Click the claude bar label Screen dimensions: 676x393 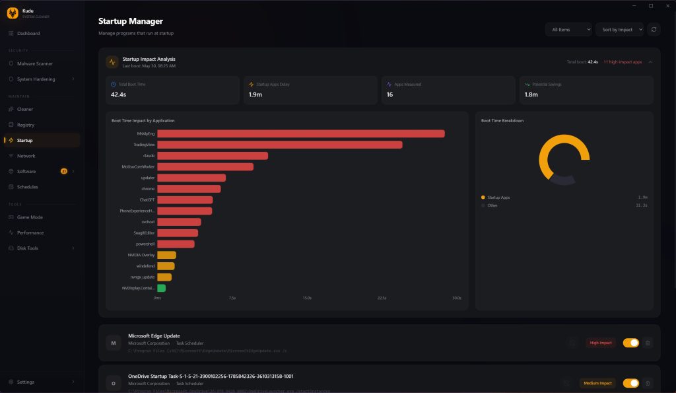pyautogui.click(x=149, y=156)
